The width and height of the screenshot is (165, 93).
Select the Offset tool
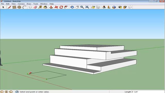(x=66, y=7)
